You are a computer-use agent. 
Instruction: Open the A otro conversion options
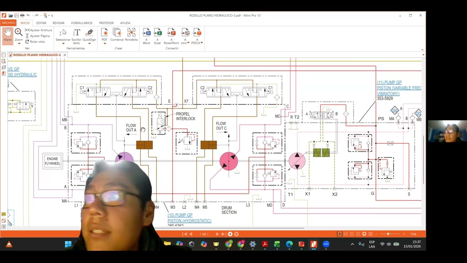point(185,36)
